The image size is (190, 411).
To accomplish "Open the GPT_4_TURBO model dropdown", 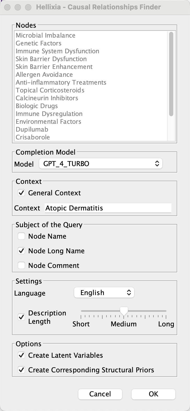I will [100, 164].
